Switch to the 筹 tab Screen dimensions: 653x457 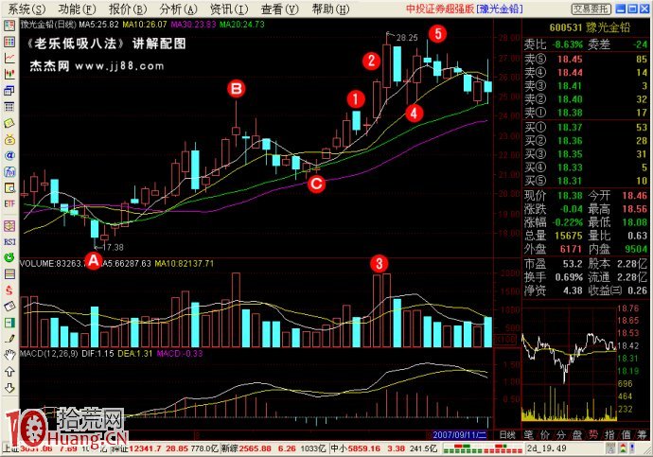[x=642, y=435]
